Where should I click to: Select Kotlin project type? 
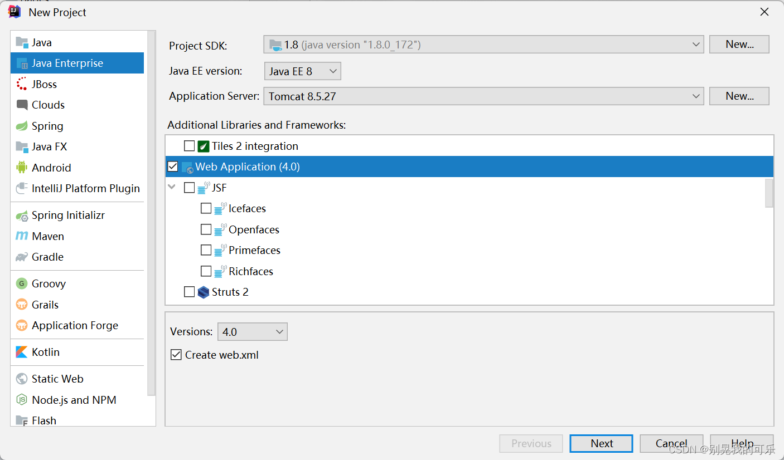click(77, 352)
